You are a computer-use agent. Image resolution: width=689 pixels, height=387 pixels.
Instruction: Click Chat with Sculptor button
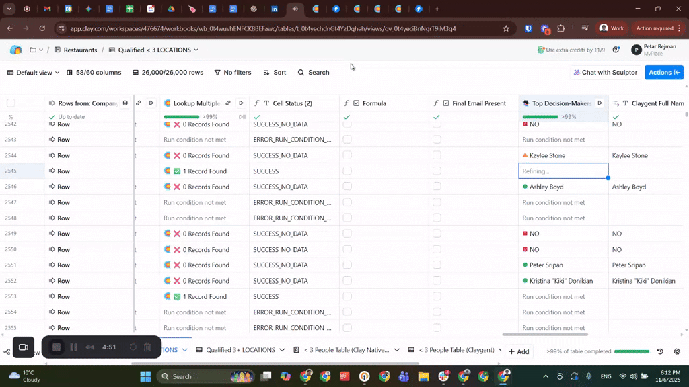tap(605, 73)
